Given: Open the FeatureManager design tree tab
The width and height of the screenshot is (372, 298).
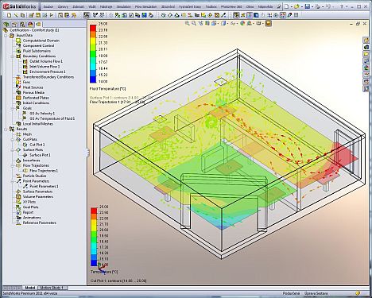Looking at the screenshot, I should pyautogui.click(x=6, y=25).
